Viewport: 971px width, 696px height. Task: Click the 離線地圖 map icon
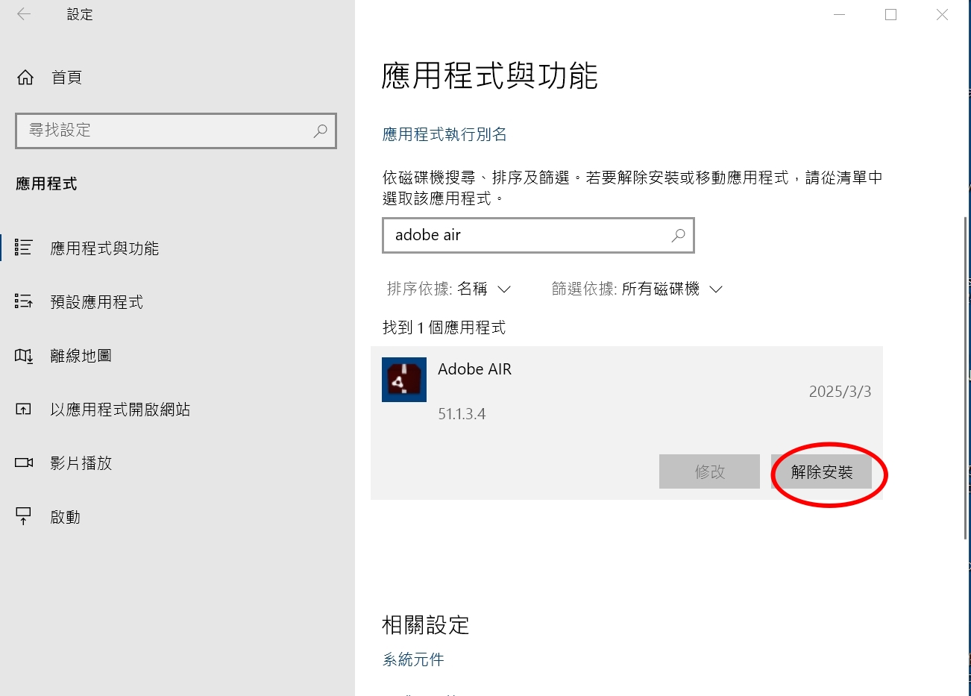tap(24, 356)
